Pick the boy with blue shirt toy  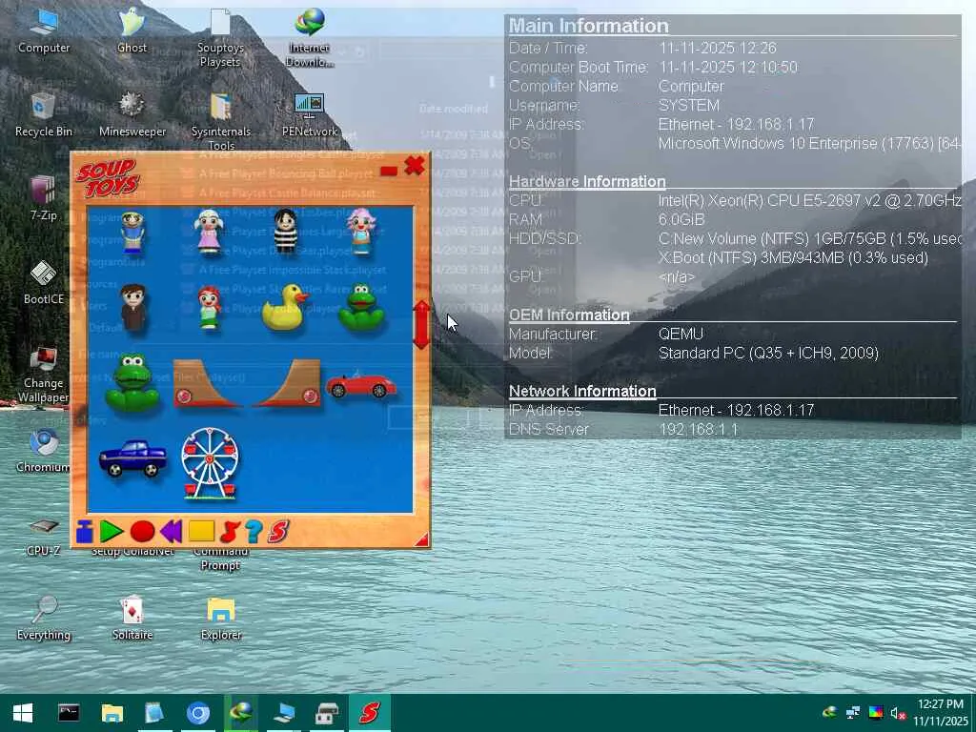click(132, 233)
